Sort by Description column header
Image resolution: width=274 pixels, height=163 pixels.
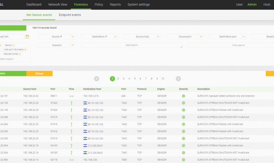[204, 89]
